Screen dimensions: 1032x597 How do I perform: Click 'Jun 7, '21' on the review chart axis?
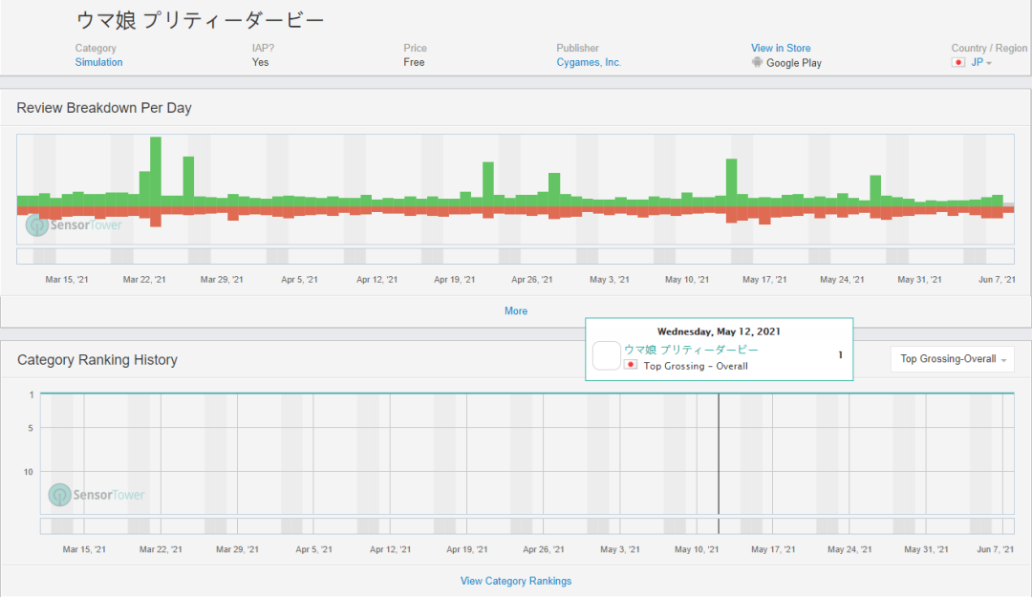click(997, 280)
